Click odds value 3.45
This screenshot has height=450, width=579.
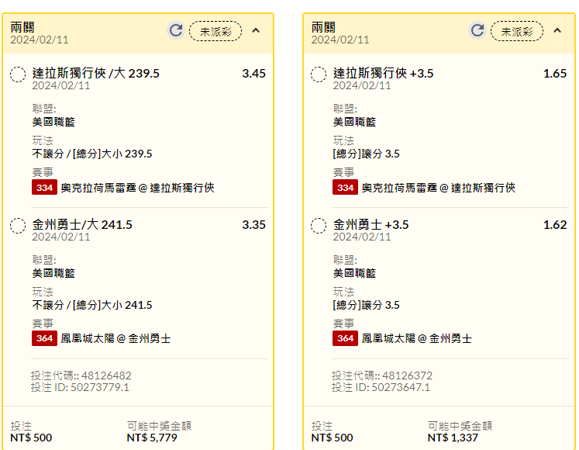(253, 73)
